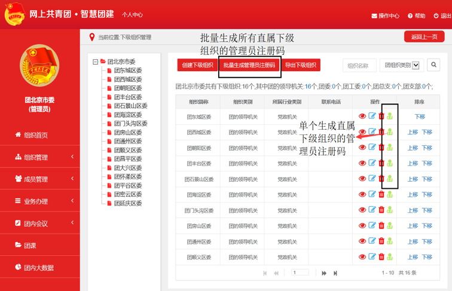
Task: Generate admin code for 团海淀区委
Action: pos(390,194)
